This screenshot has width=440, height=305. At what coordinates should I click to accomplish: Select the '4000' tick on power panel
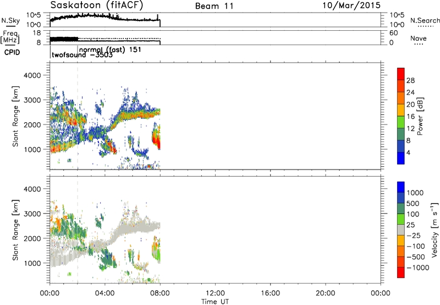pyautogui.click(x=32, y=75)
